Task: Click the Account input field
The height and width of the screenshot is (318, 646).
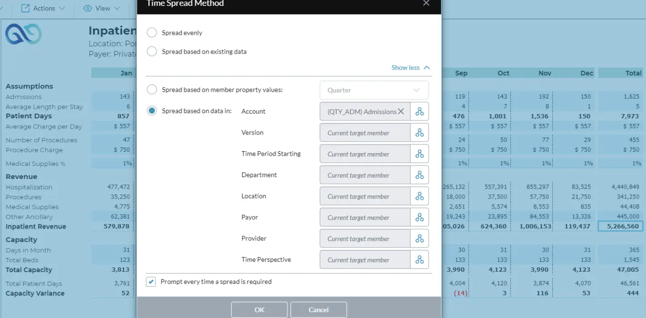Action: [365, 111]
